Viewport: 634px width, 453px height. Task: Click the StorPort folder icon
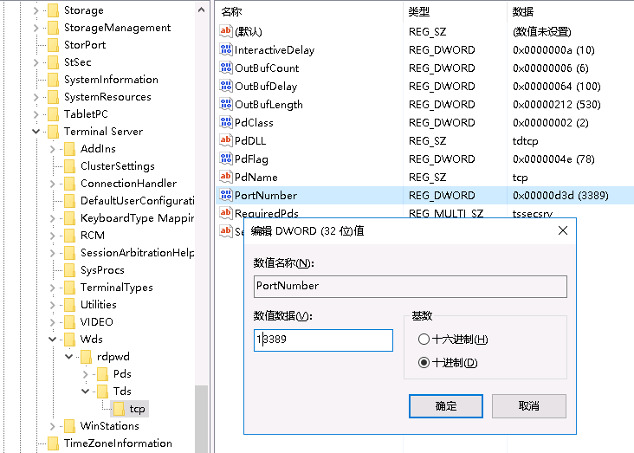pyautogui.click(x=54, y=45)
